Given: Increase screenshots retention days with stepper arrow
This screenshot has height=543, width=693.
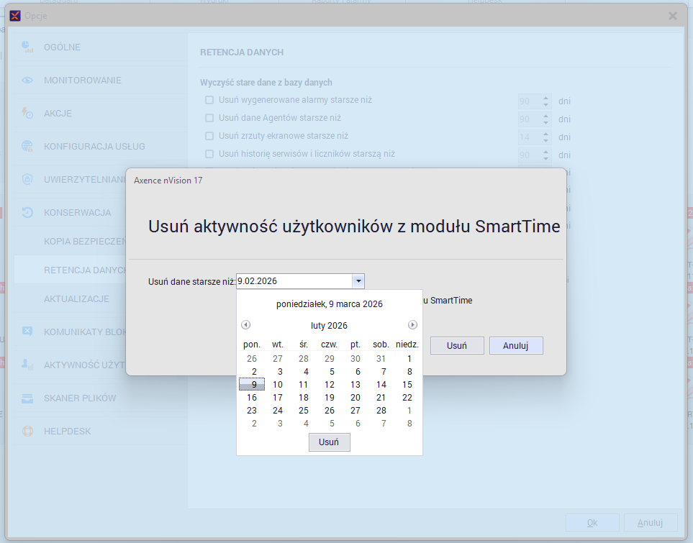Looking at the screenshot, I should coord(547,132).
